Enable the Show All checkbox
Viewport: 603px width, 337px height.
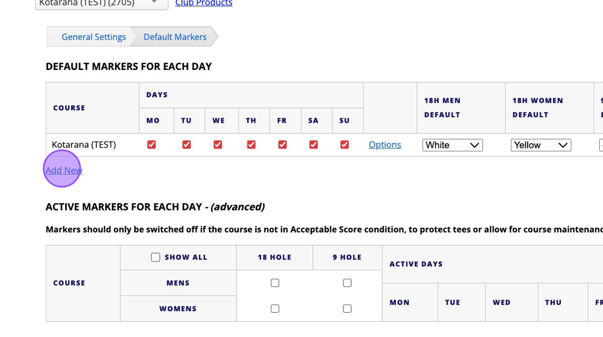click(156, 257)
